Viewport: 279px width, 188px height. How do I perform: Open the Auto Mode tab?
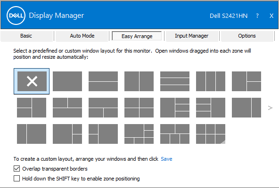(x=82, y=36)
